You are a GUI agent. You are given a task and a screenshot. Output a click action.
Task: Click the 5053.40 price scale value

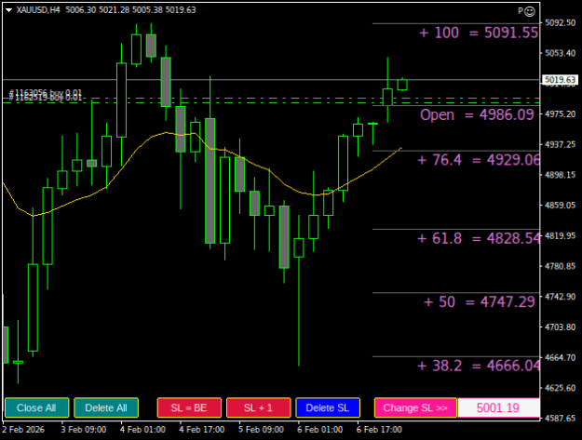560,53
